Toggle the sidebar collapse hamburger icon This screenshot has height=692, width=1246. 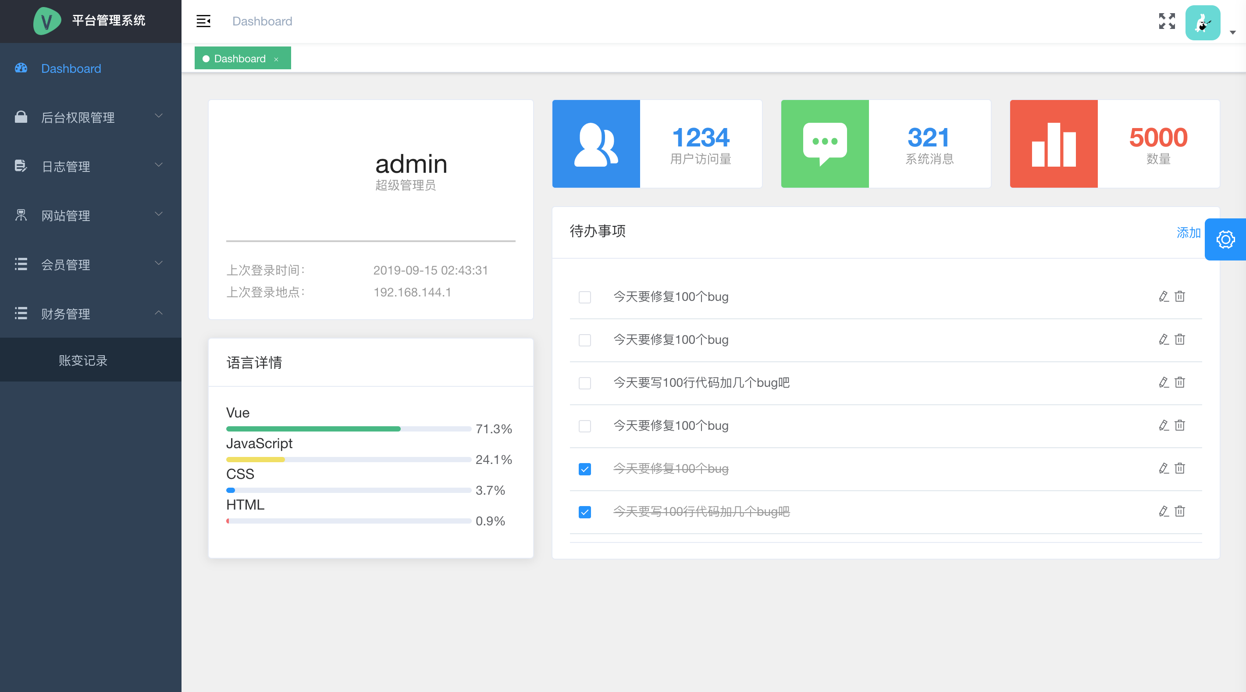coord(203,21)
